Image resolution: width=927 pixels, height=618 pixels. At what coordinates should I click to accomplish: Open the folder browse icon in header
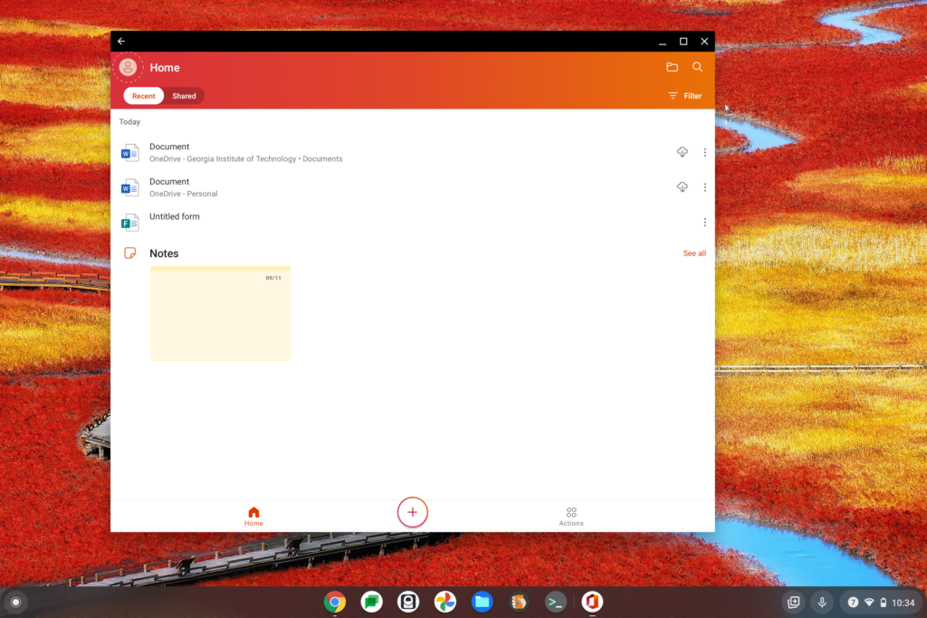[672, 67]
